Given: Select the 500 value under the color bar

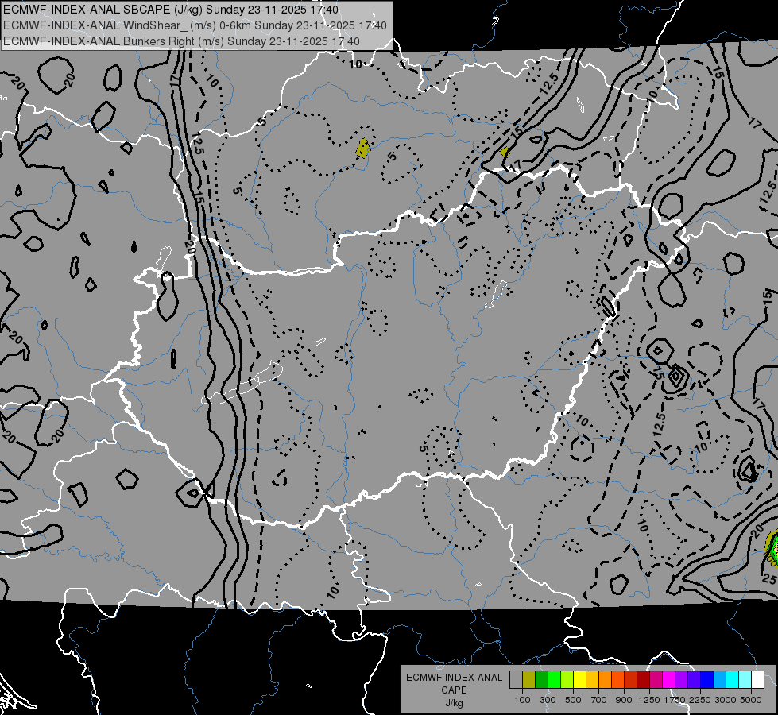Looking at the screenshot, I should (573, 700).
